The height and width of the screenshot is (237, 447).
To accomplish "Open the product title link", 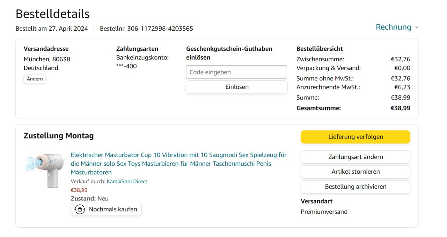I will 178,164.
